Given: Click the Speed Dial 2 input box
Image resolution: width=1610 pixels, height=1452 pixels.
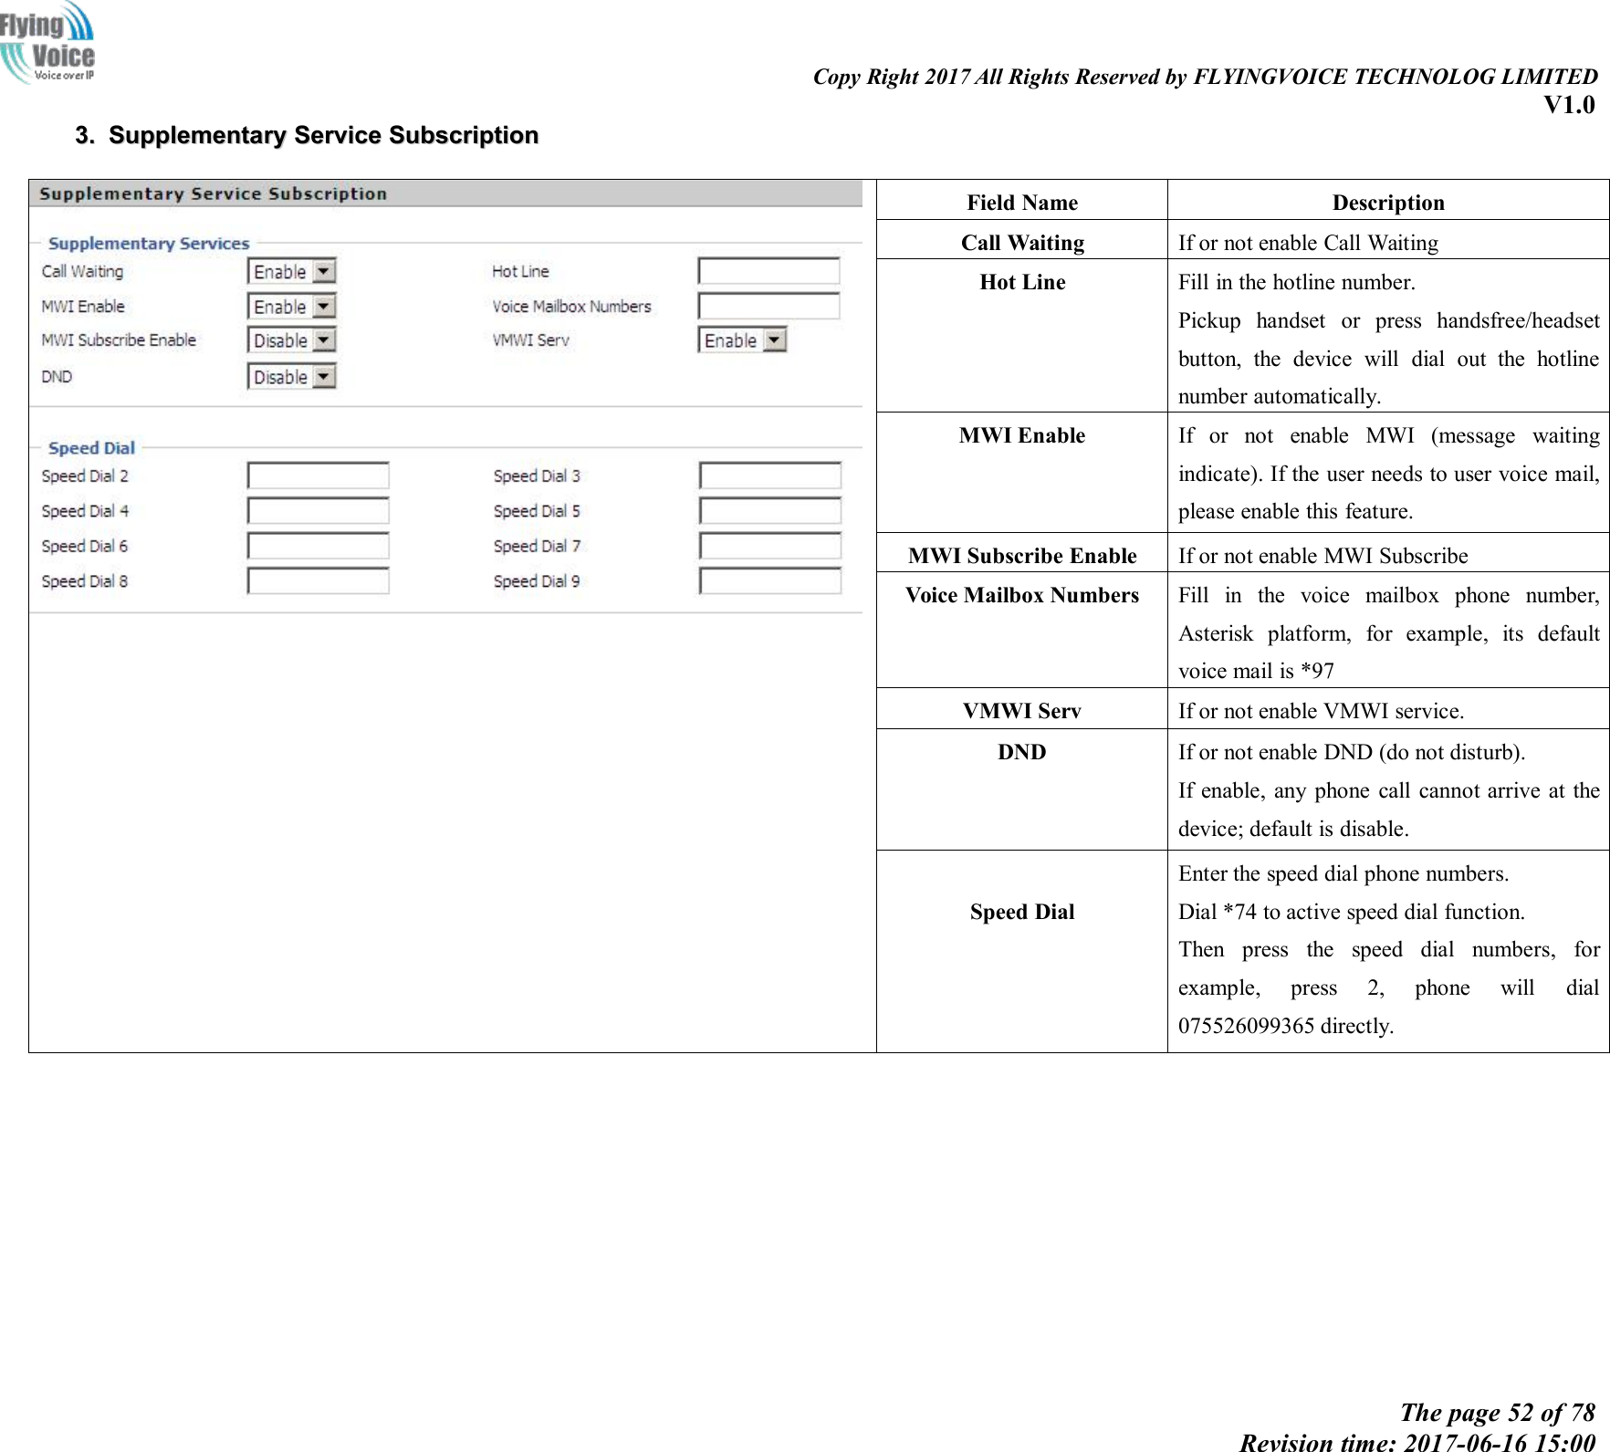Looking at the screenshot, I should (x=317, y=475).
